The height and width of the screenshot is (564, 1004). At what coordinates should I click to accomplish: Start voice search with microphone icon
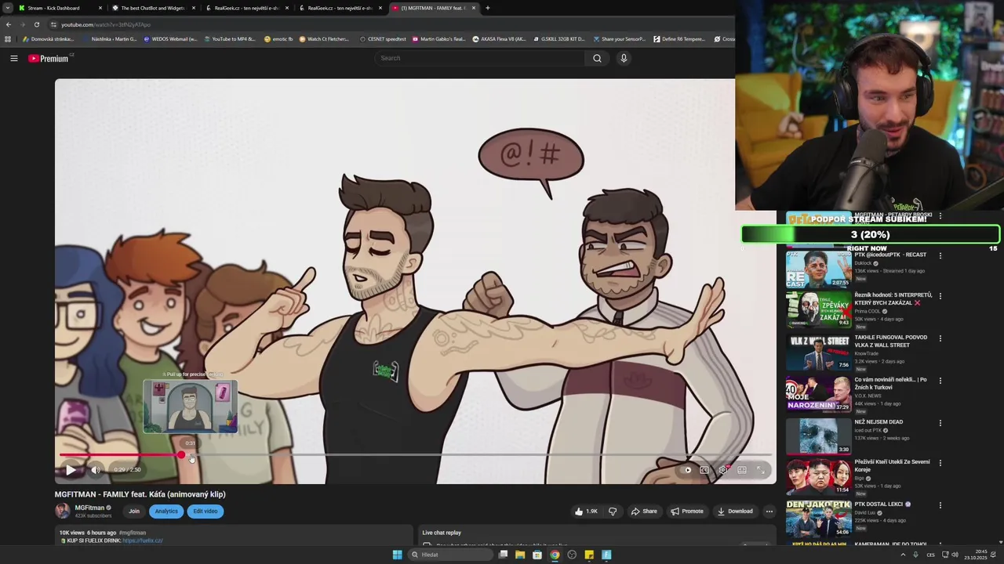(624, 58)
